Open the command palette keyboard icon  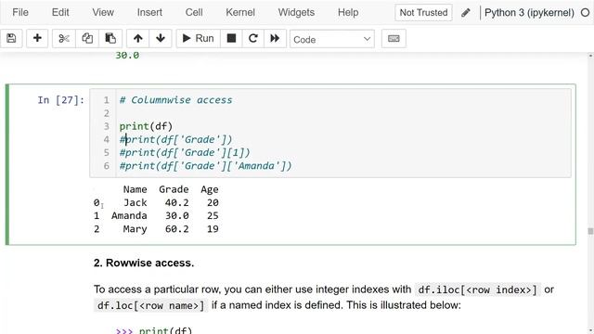(394, 38)
